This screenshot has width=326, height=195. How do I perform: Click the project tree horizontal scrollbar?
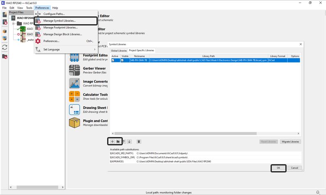point(37,187)
